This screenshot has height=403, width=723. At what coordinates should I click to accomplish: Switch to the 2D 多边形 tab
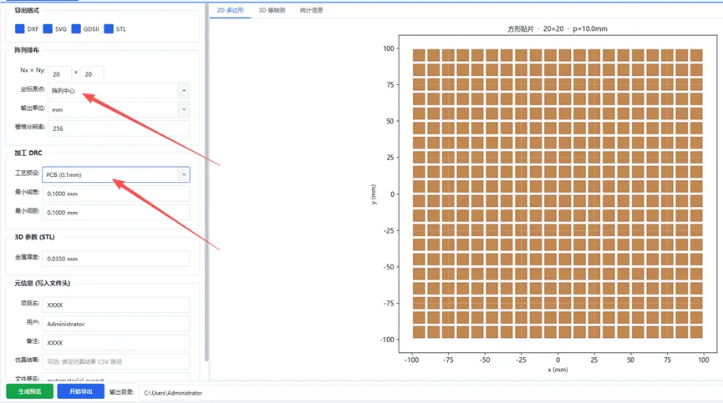pyautogui.click(x=230, y=10)
